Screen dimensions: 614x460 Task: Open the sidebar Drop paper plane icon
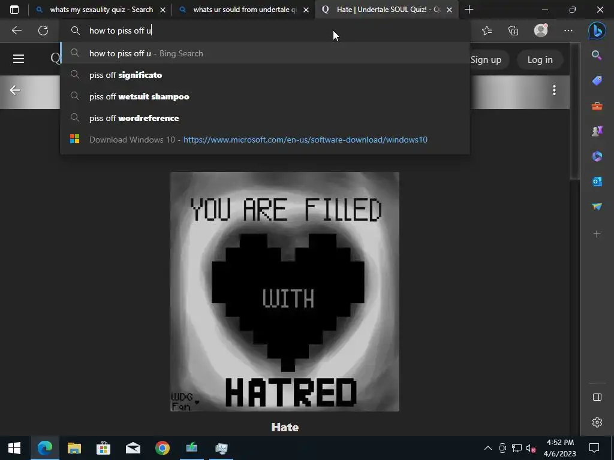point(597,207)
